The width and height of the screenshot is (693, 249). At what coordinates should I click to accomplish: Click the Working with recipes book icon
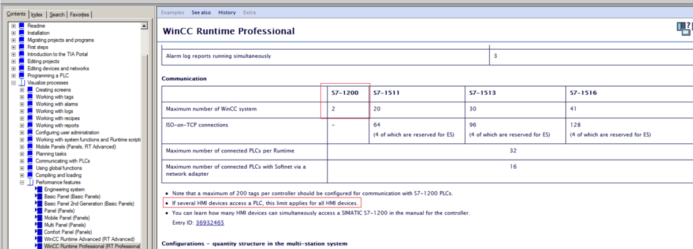[x=29, y=118]
